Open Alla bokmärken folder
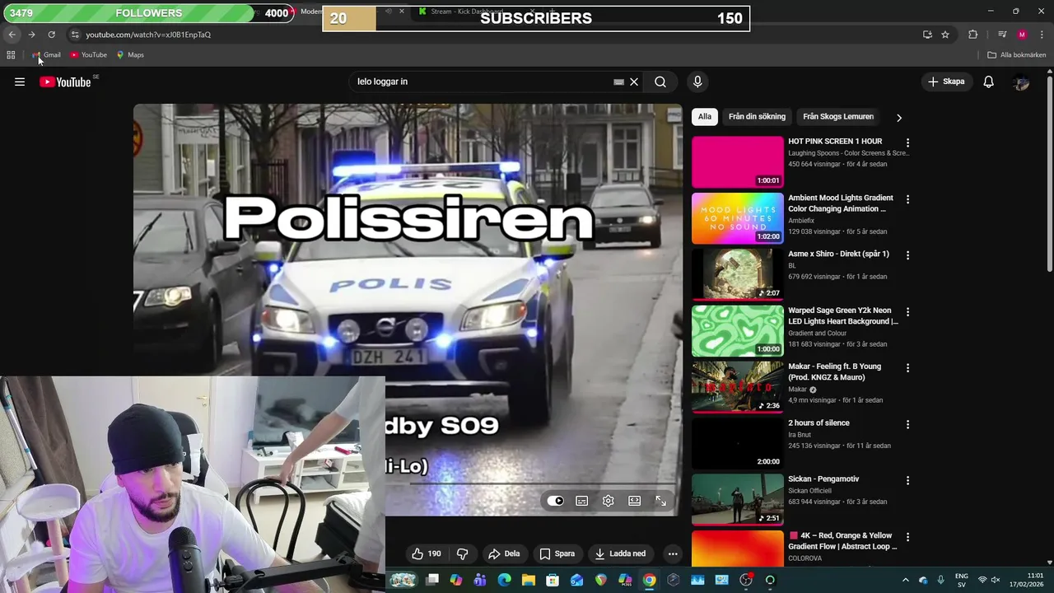The image size is (1054, 593). tap(1017, 55)
